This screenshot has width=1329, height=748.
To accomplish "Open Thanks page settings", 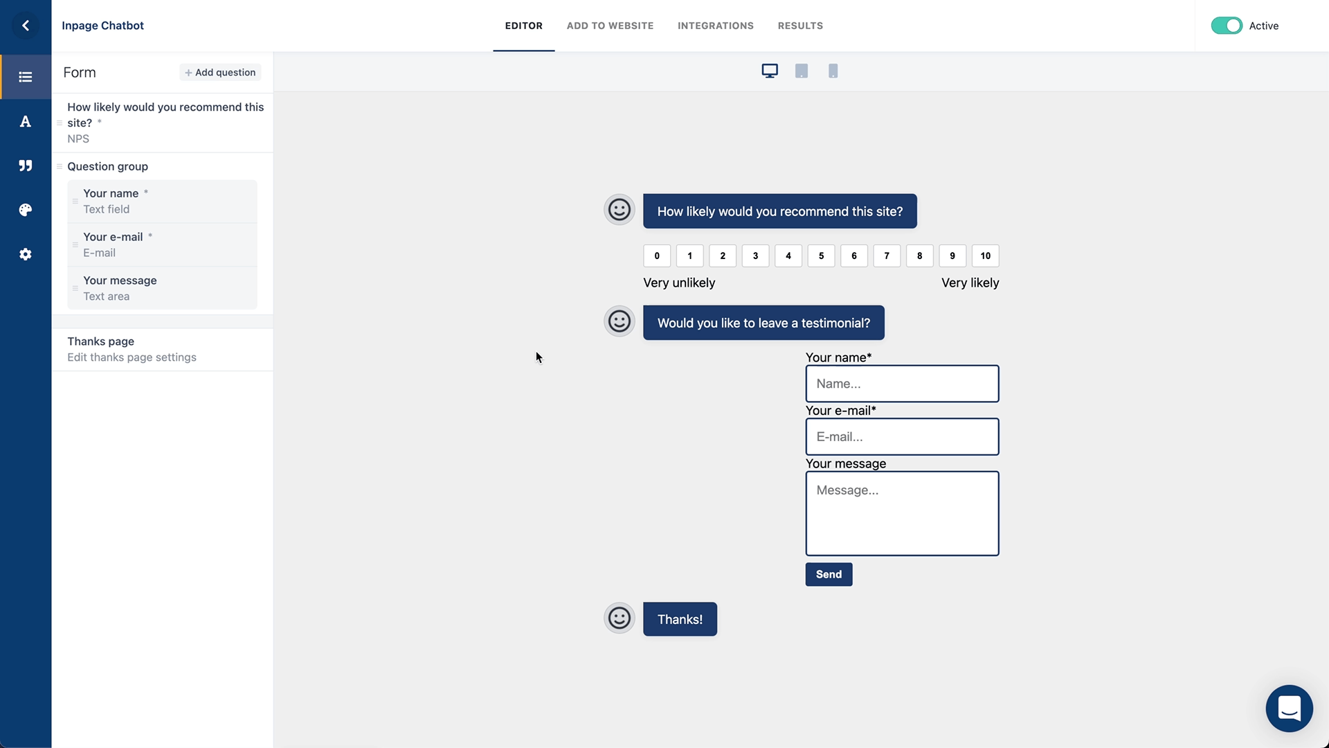I will pos(163,349).
